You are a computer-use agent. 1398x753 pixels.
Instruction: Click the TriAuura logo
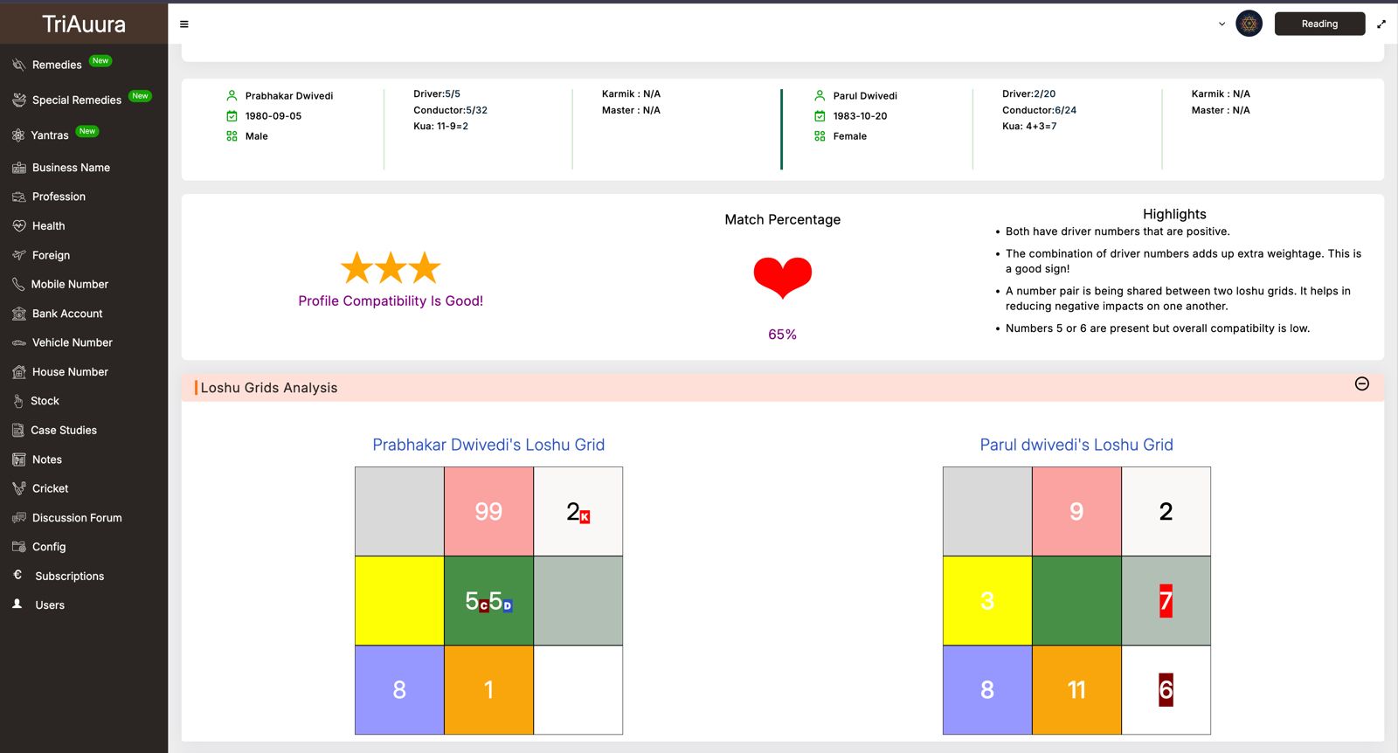[x=84, y=24]
